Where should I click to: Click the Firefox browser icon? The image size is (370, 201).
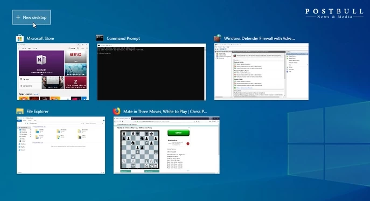[116, 111]
